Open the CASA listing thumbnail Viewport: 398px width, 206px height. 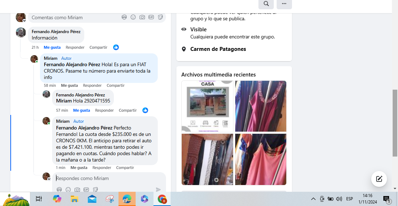coord(207,106)
